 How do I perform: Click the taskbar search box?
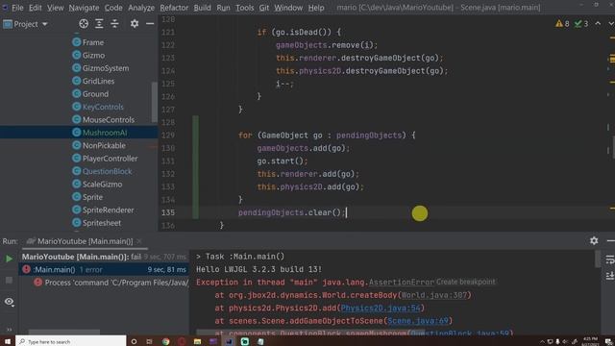point(71,341)
